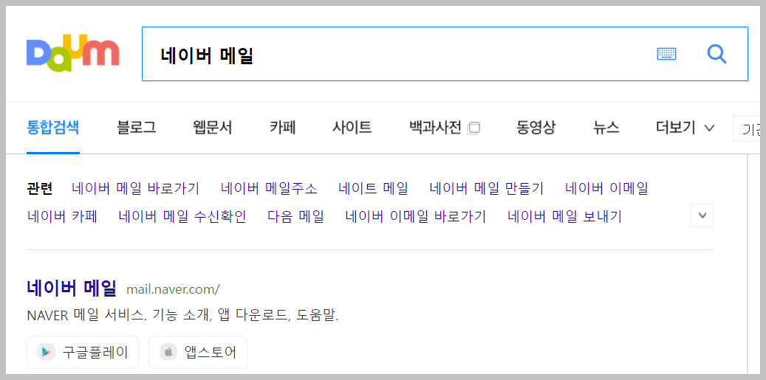Image resolution: width=766 pixels, height=380 pixels.
Task: Click related search 다음 메일
Action: pyautogui.click(x=295, y=216)
